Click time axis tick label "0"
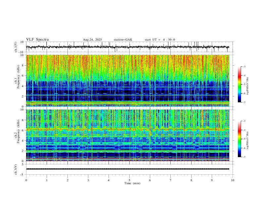262x202 pixels. pos(26,180)
